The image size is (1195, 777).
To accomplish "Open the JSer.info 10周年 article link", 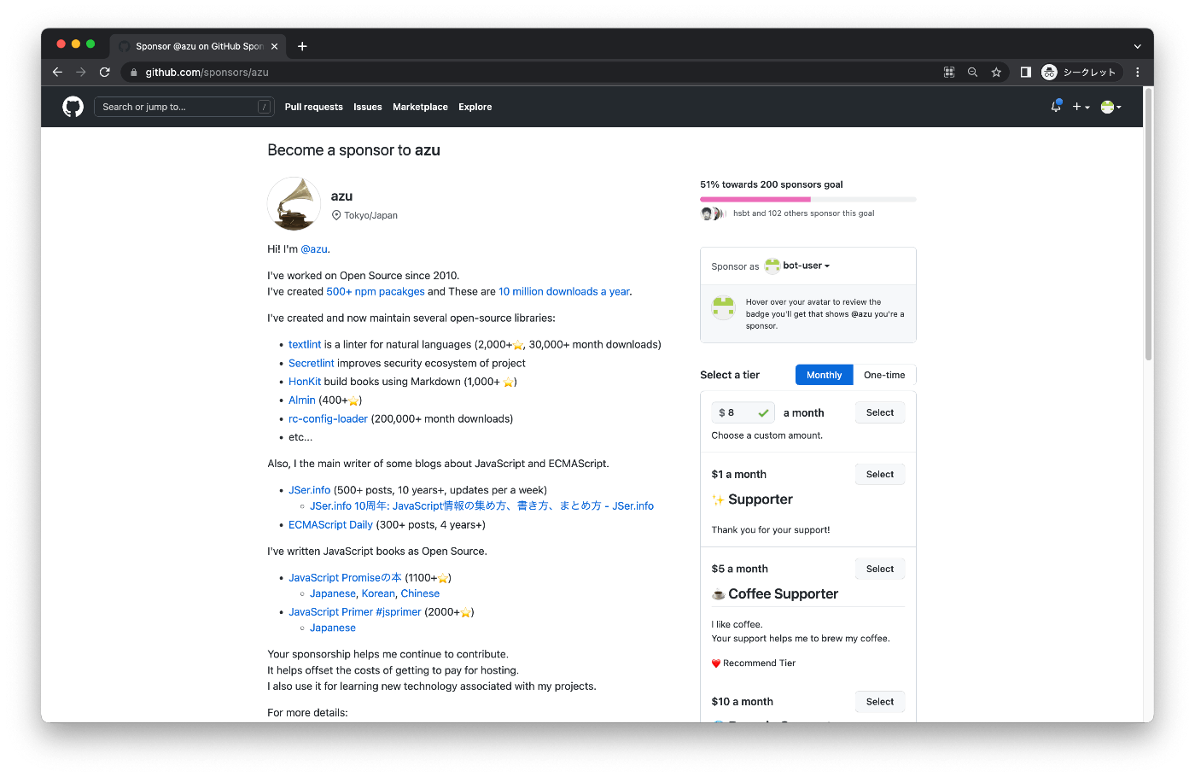I will [x=481, y=505].
